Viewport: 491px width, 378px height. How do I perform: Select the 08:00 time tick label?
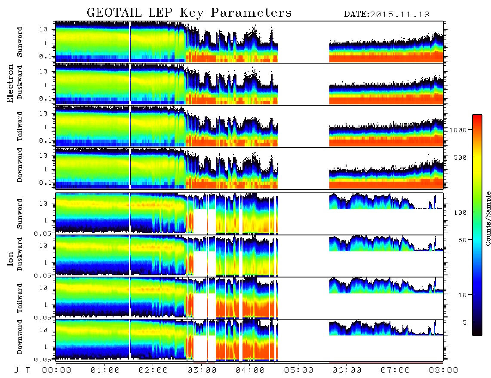coord(443,370)
